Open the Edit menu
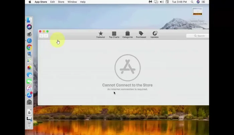Image resolution: width=234 pixels, height=135 pixels. (52, 2)
